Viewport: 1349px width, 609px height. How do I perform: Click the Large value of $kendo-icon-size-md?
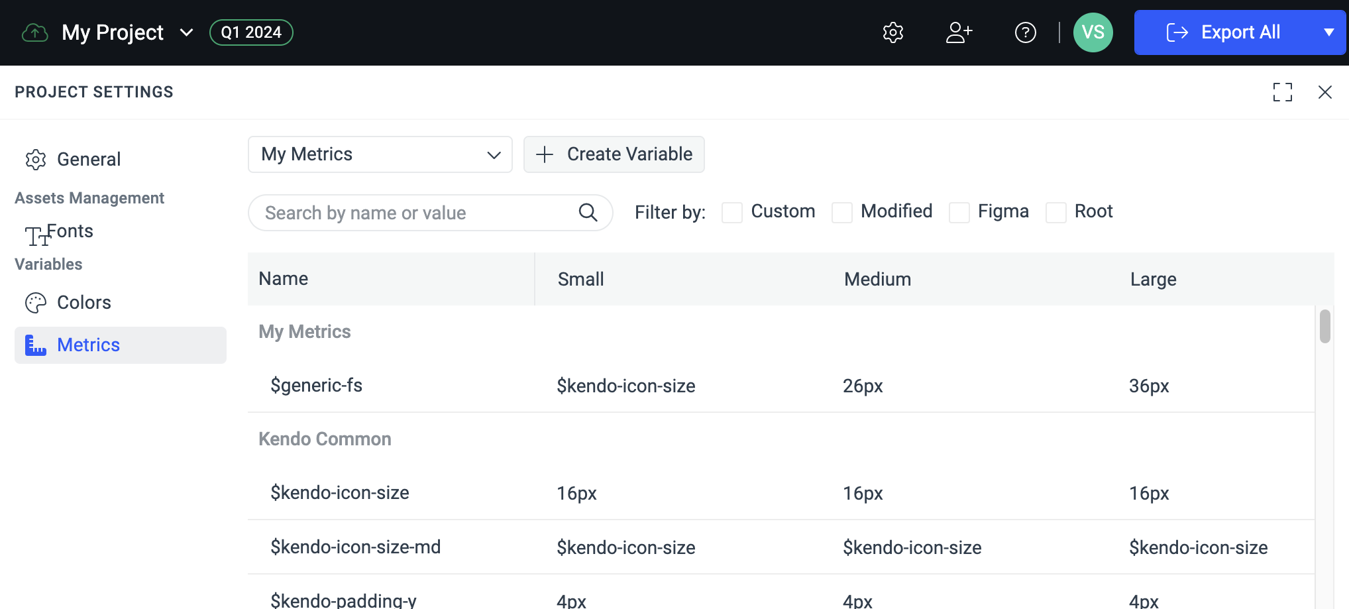coord(1198,548)
